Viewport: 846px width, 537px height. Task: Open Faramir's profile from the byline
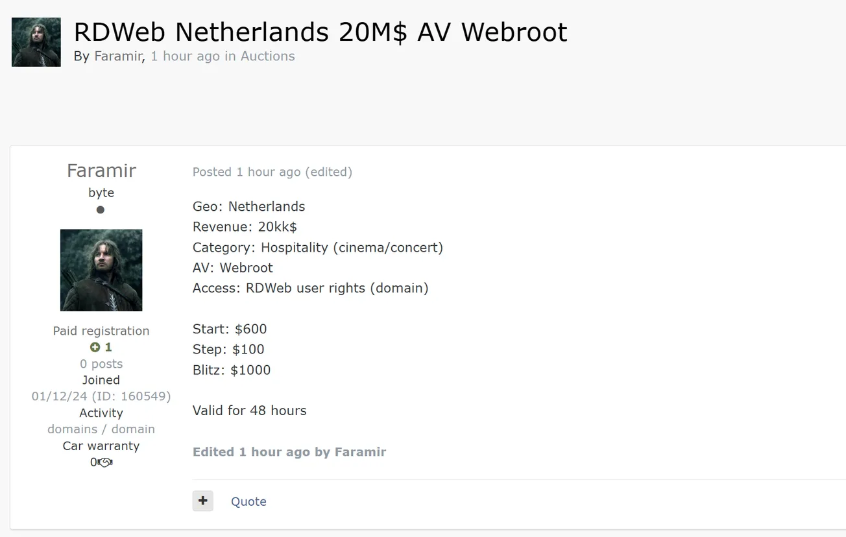(117, 56)
